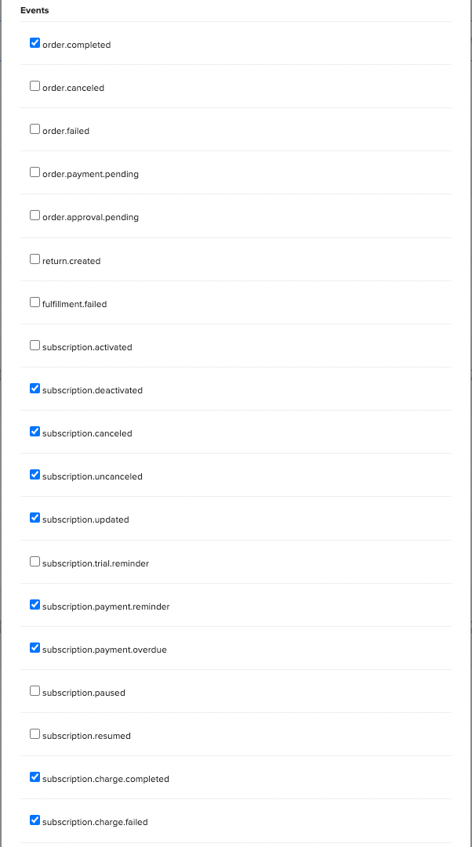Tick the subscription.resumed checkbox
Screen dimensions: 472x847
pyautogui.click(x=34, y=734)
